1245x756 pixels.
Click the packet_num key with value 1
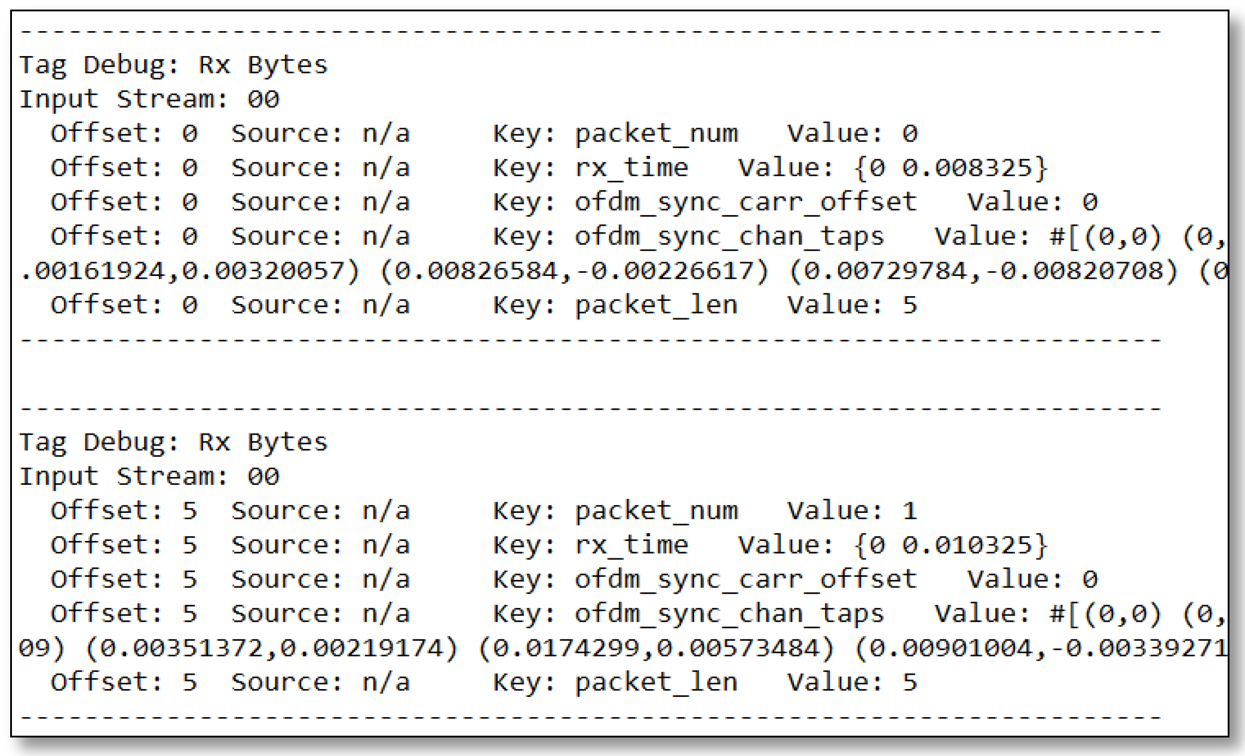click(x=656, y=511)
